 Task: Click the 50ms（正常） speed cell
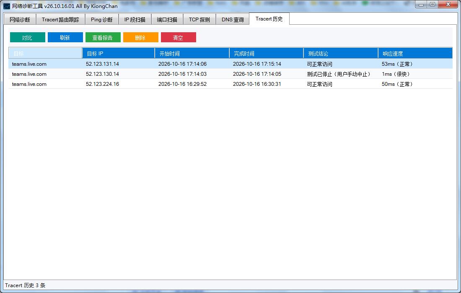[397, 84]
